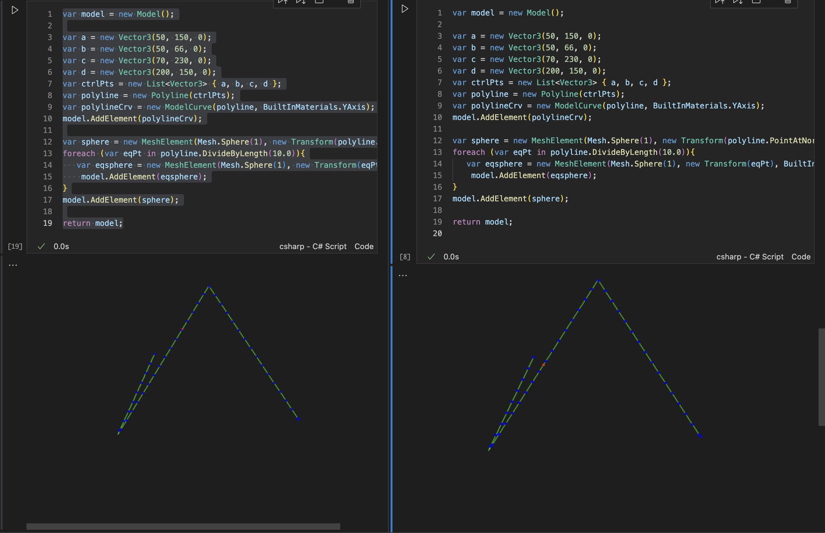
Task: Run the left notebook cell
Action: (x=15, y=10)
